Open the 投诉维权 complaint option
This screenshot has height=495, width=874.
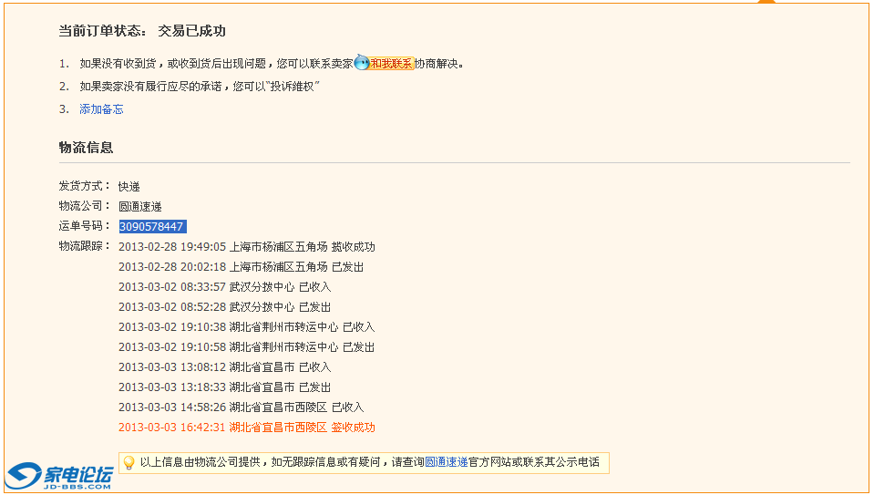click(x=292, y=87)
